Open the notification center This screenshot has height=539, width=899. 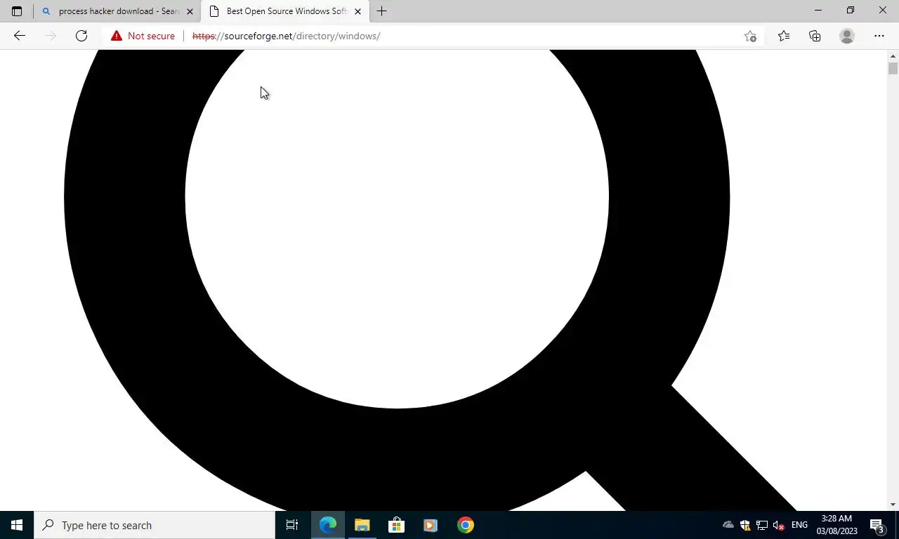[x=877, y=525]
